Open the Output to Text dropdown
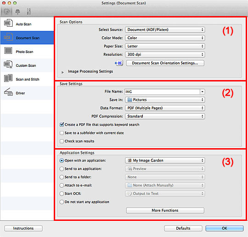The height and width of the screenshot is (237, 248). [165, 193]
